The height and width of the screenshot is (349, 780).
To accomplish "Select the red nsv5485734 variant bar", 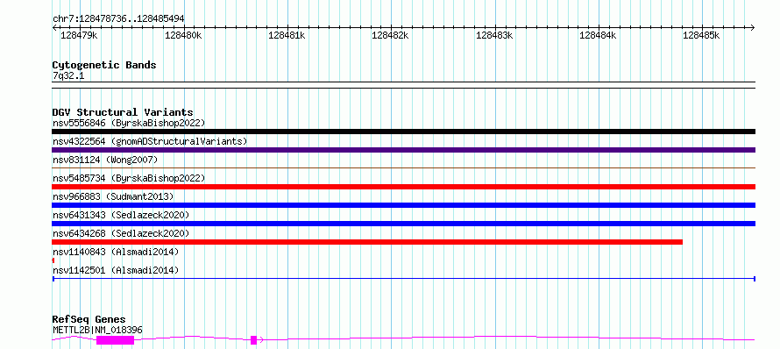I will point(403,187).
